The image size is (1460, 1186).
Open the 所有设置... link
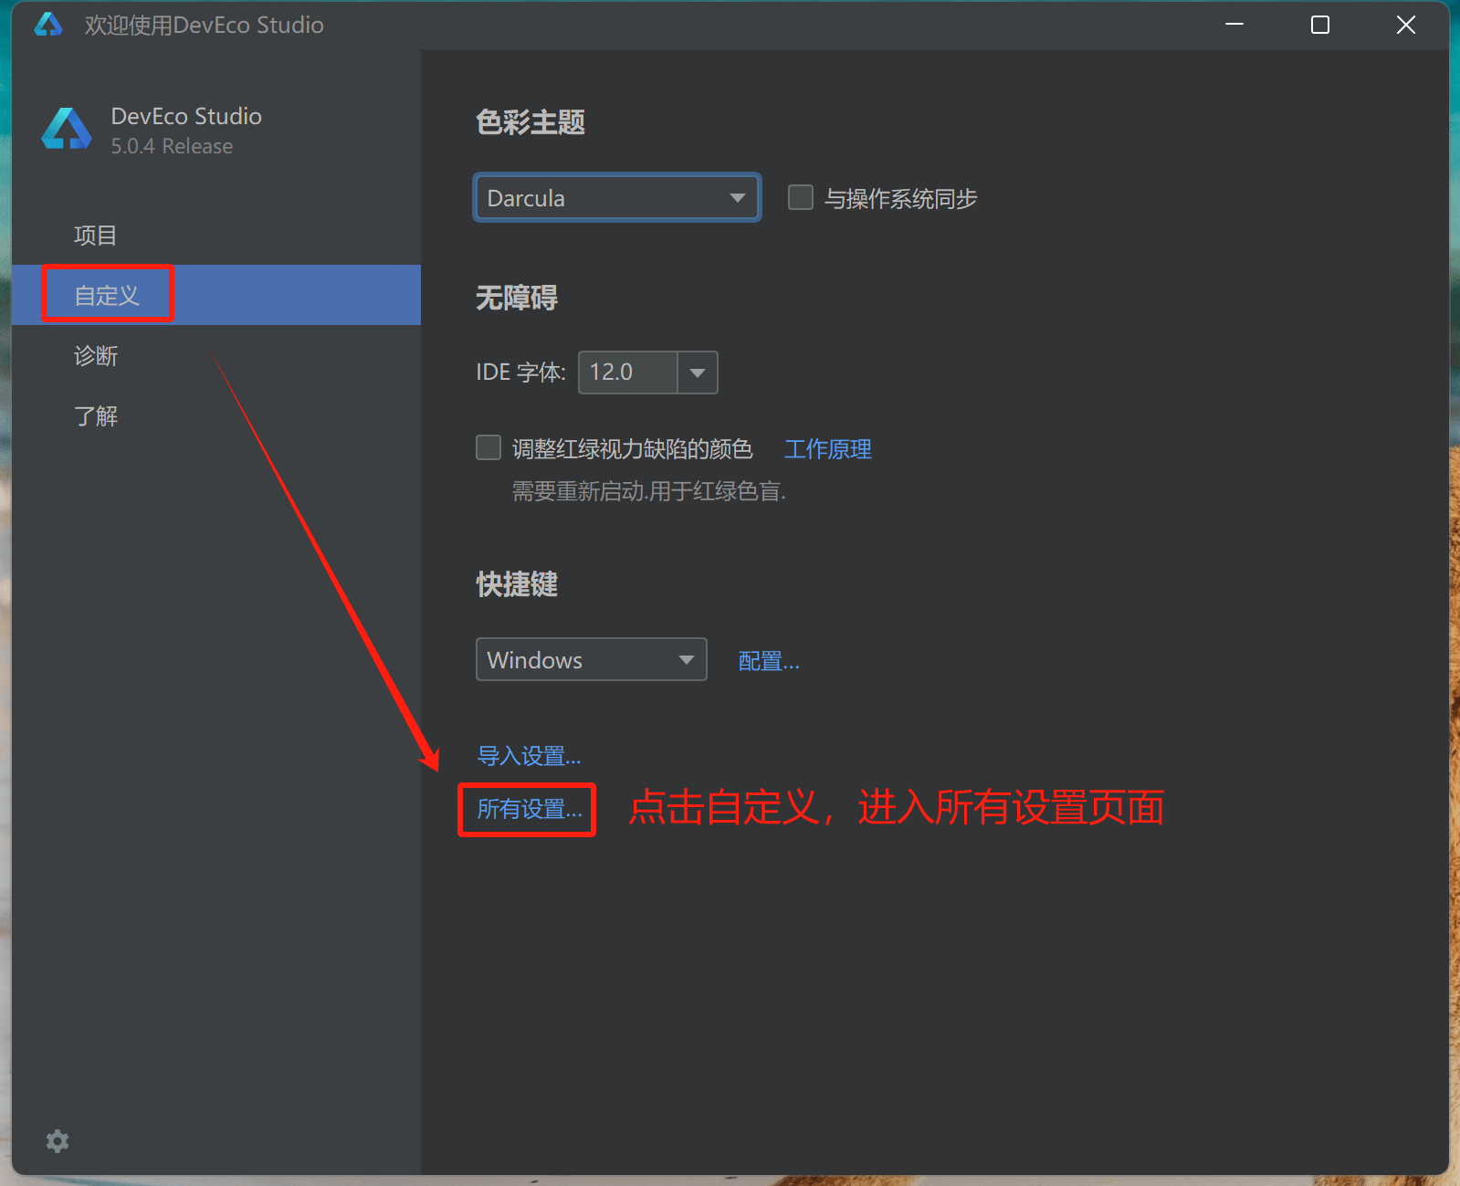pos(530,809)
